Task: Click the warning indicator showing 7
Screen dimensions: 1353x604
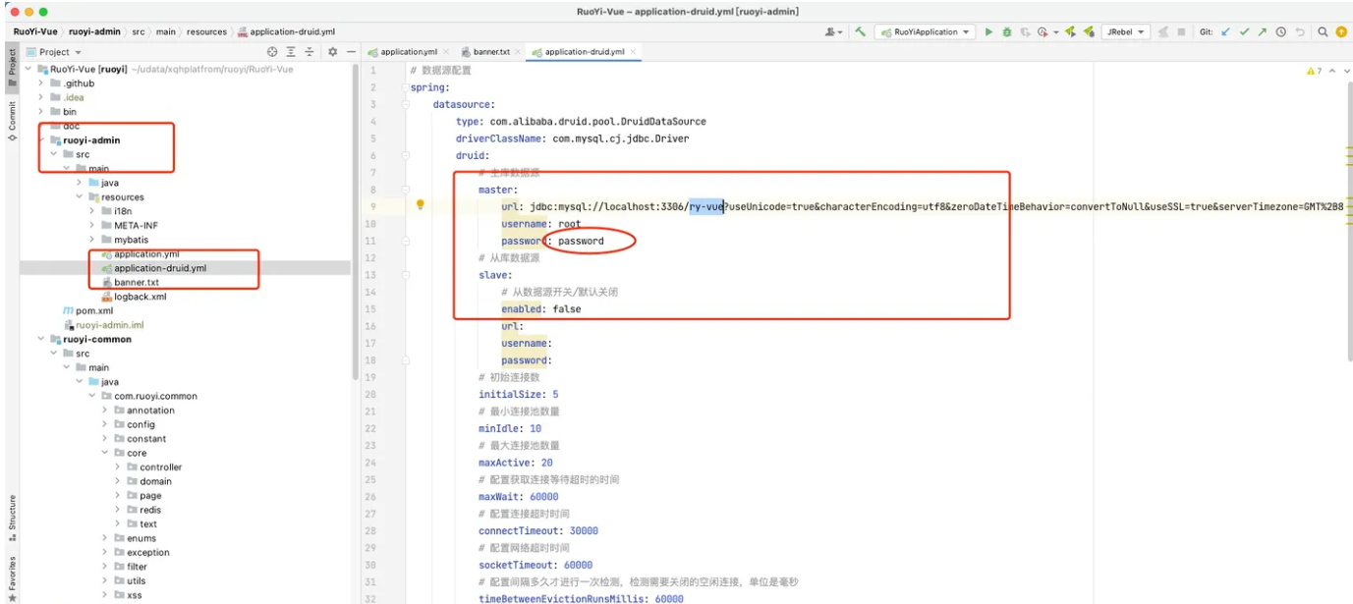Action: 1314,71
